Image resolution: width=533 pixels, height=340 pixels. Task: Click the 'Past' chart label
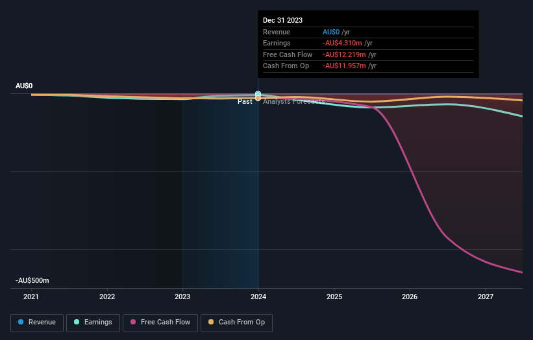click(245, 102)
